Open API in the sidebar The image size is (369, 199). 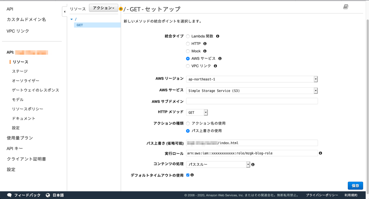(x=10, y=9)
